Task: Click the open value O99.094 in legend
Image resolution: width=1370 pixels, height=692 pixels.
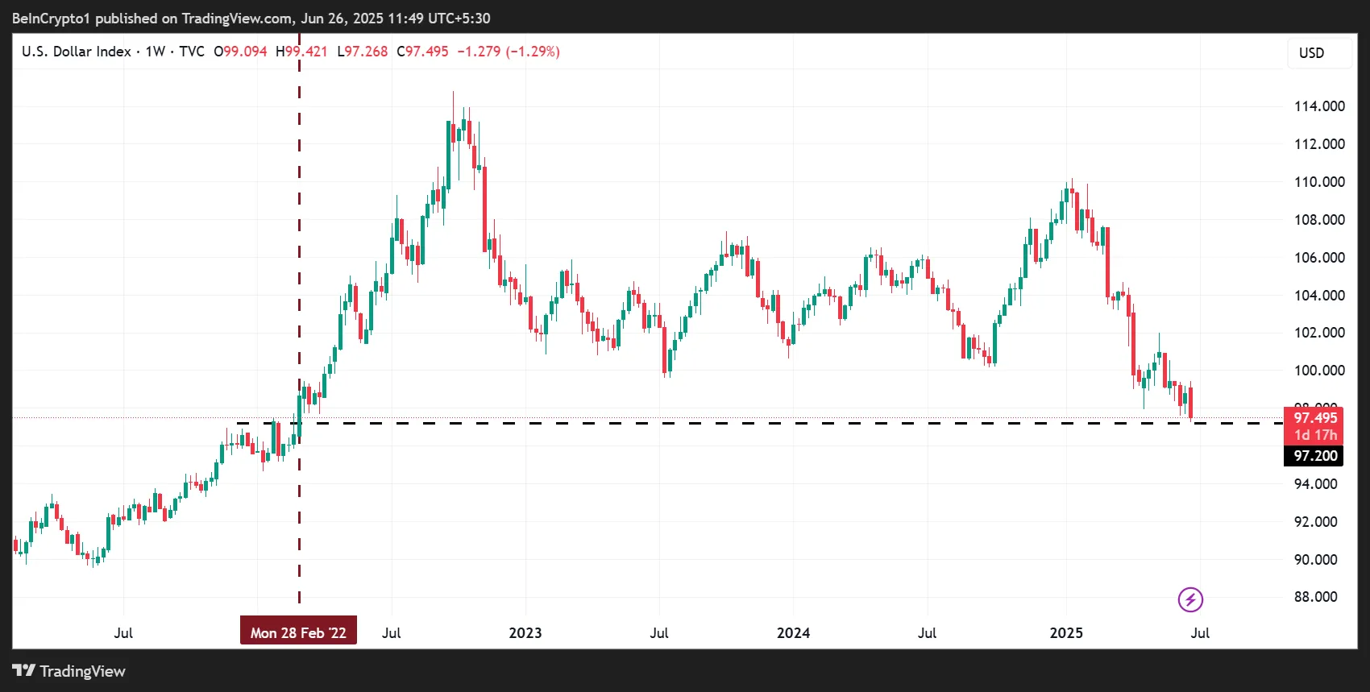Action: [x=240, y=52]
